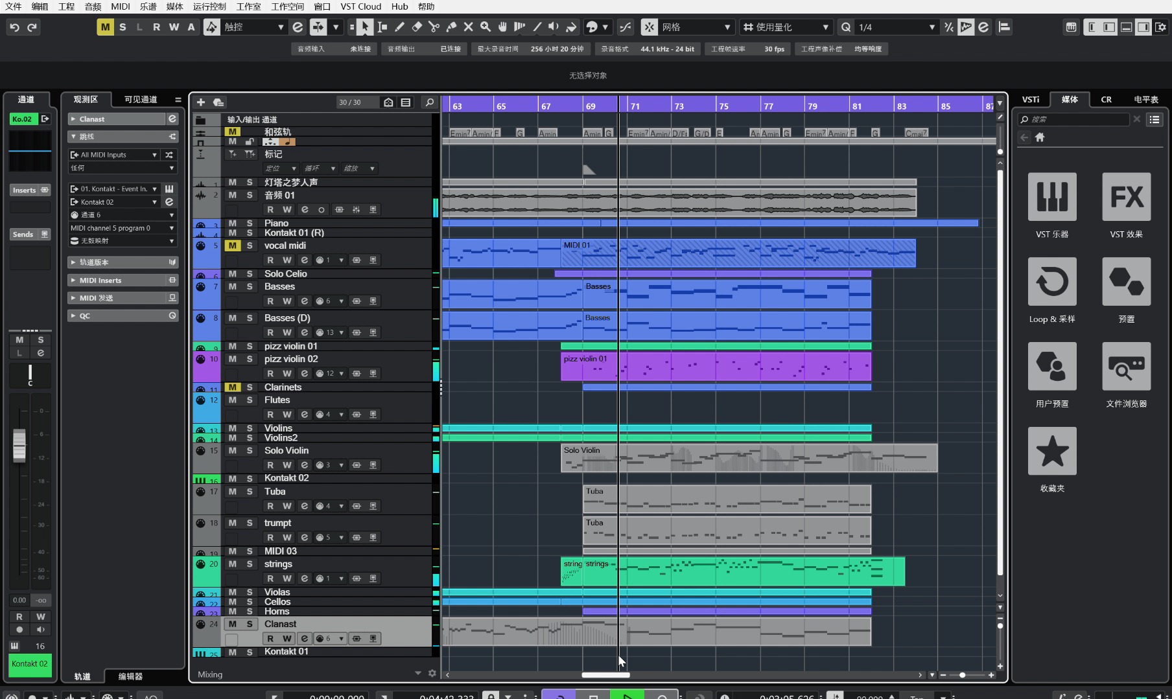This screenshot has width=1172, height=699.
Task: Click the 编辑器 tab button
Action: coord(130,676)
